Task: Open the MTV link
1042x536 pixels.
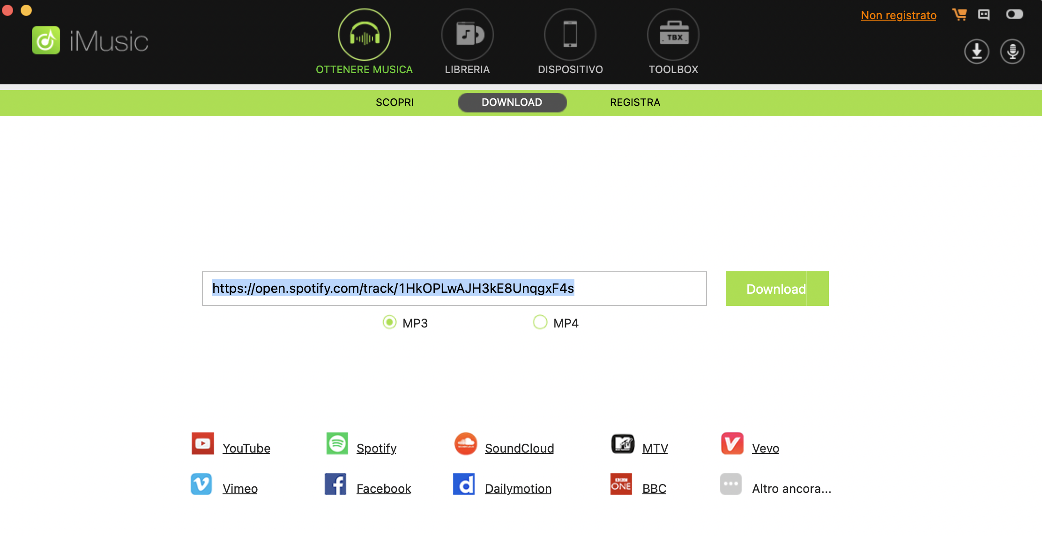Action: (x=655, y=448)
